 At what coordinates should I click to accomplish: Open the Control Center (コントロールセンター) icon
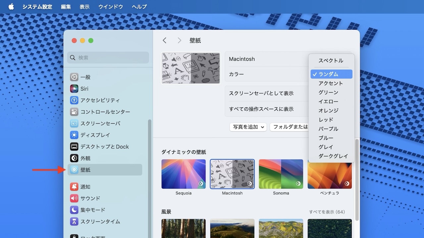coord(74,112)
